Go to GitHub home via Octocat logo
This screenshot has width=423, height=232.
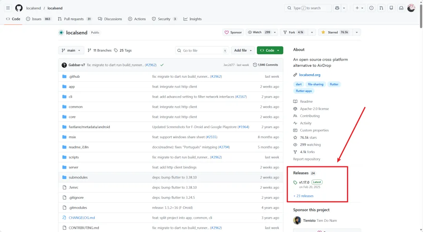click(19, 8)
